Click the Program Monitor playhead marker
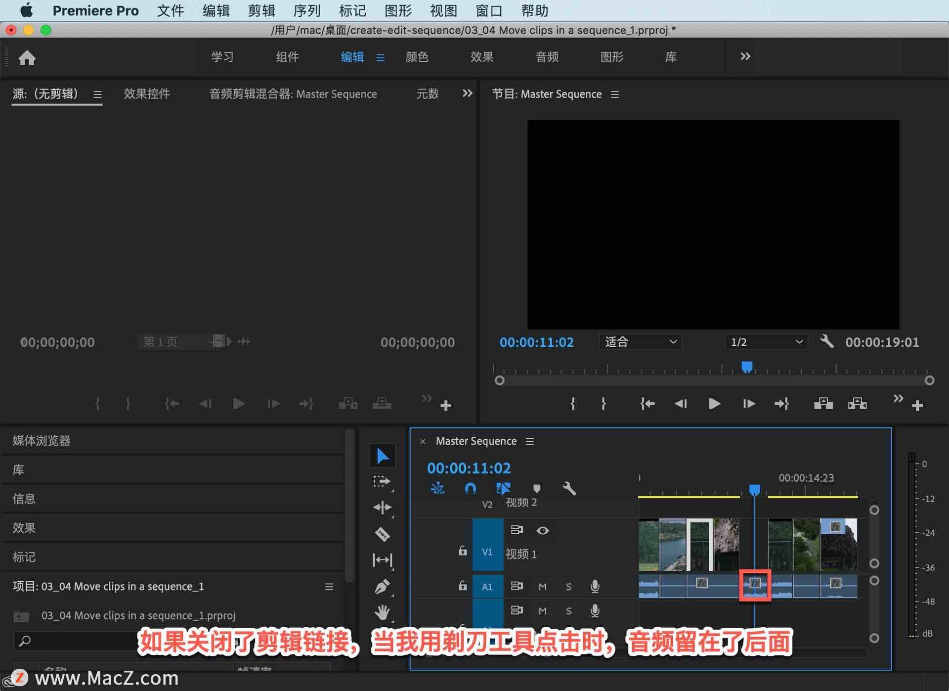Viewport: 949px width, 691px height. [x=747, y=367]
